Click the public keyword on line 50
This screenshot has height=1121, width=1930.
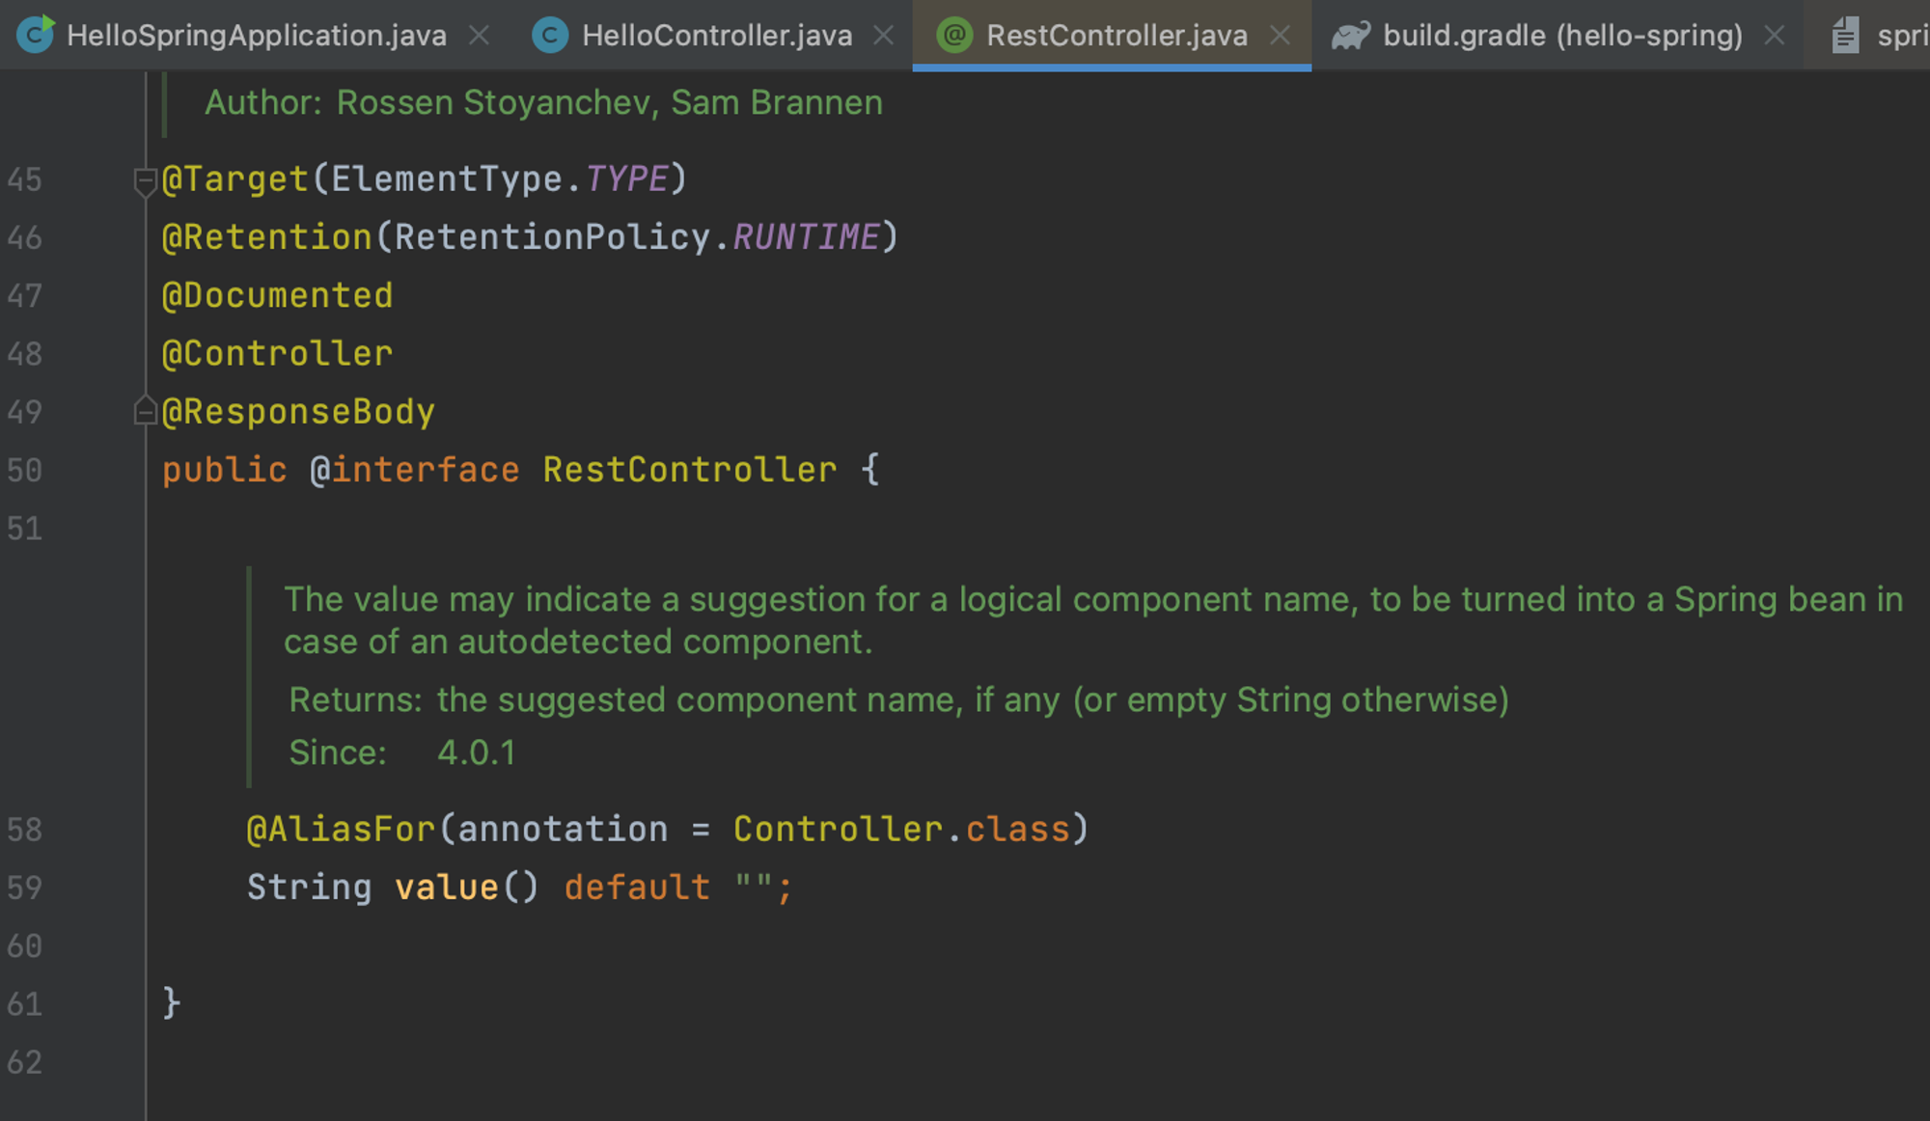click(224, 470)
